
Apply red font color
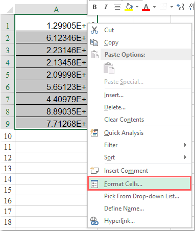click(146, 7)
